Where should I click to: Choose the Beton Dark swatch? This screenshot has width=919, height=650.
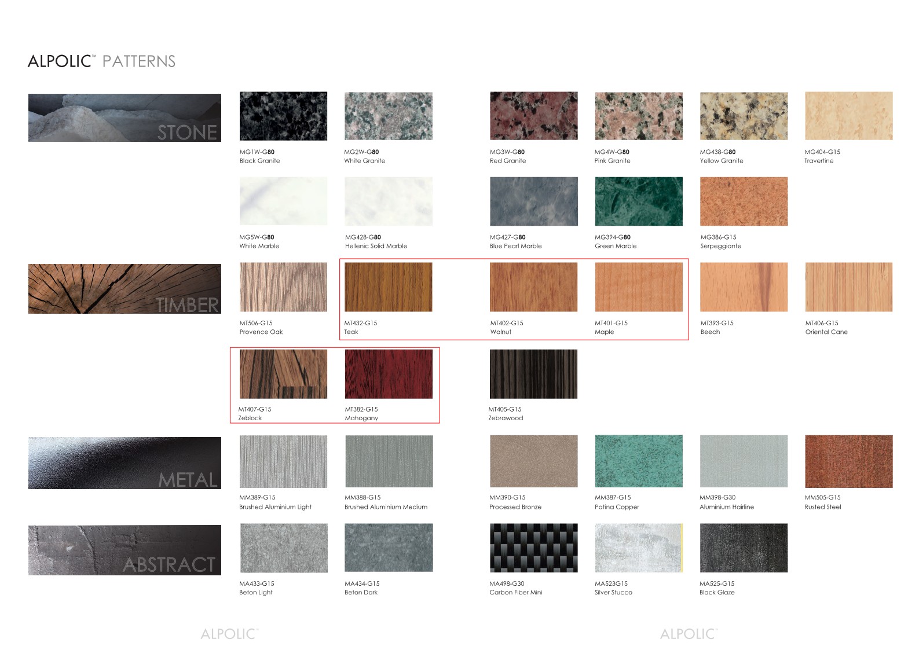click(x=388, y=548)
